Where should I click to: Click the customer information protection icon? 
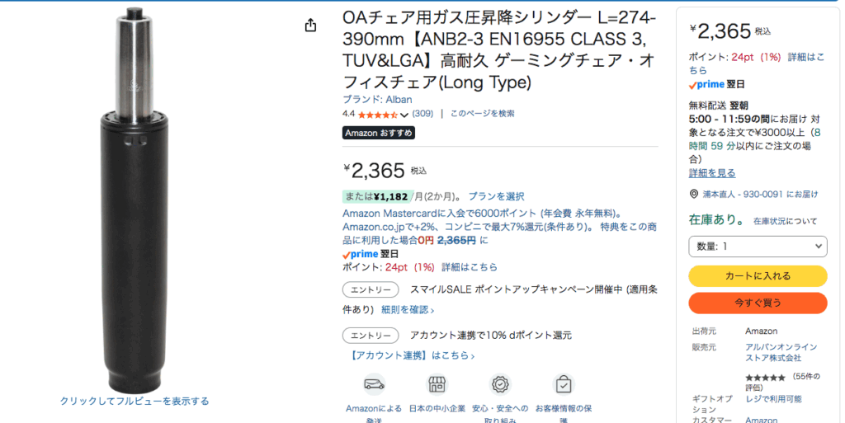coord(564,384)
